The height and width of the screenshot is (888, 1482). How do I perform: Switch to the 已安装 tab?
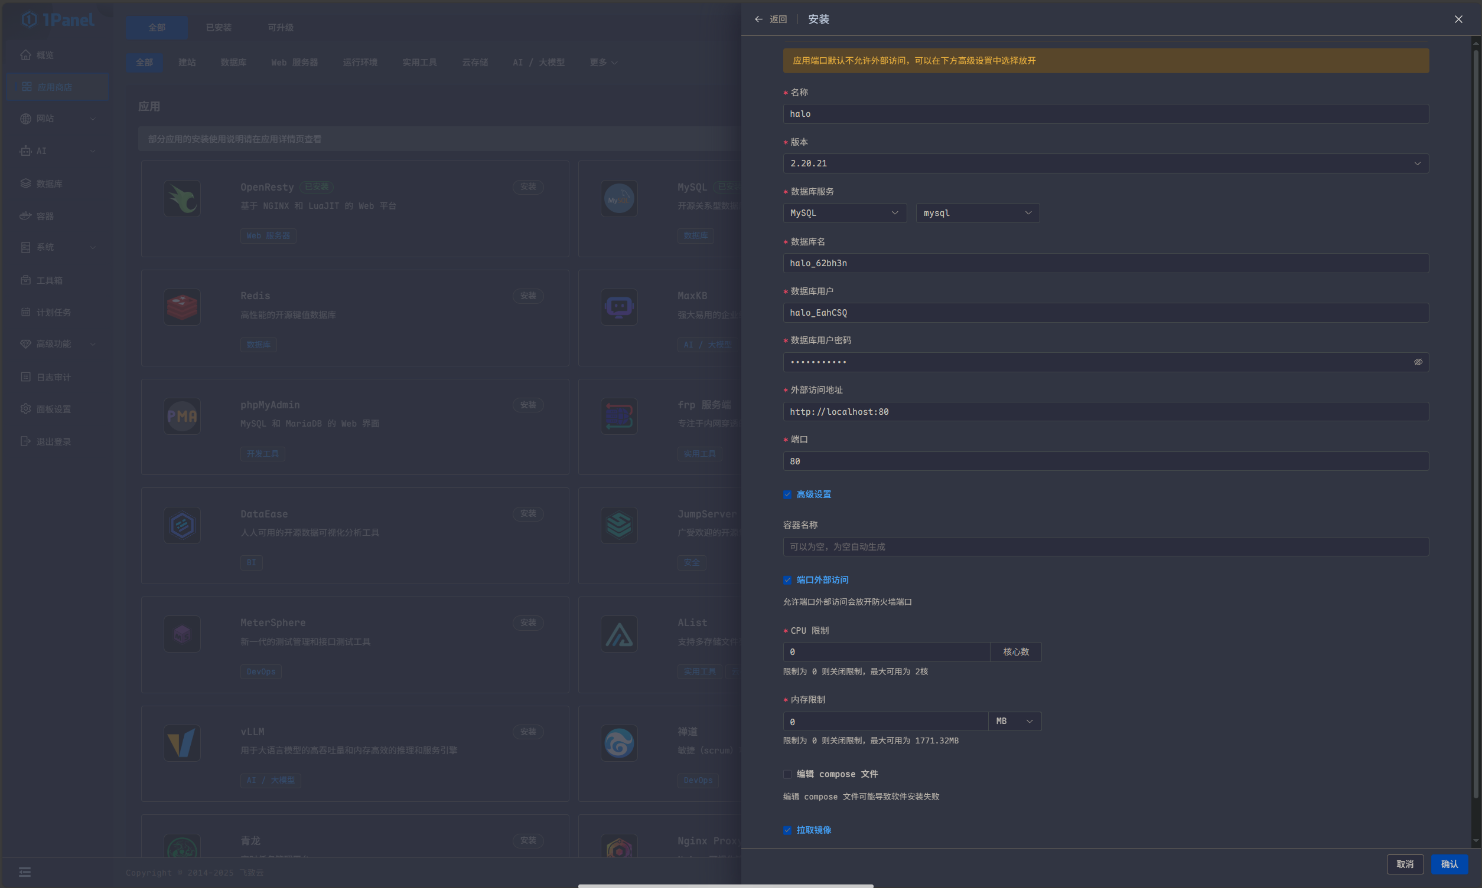pos(218,28)
